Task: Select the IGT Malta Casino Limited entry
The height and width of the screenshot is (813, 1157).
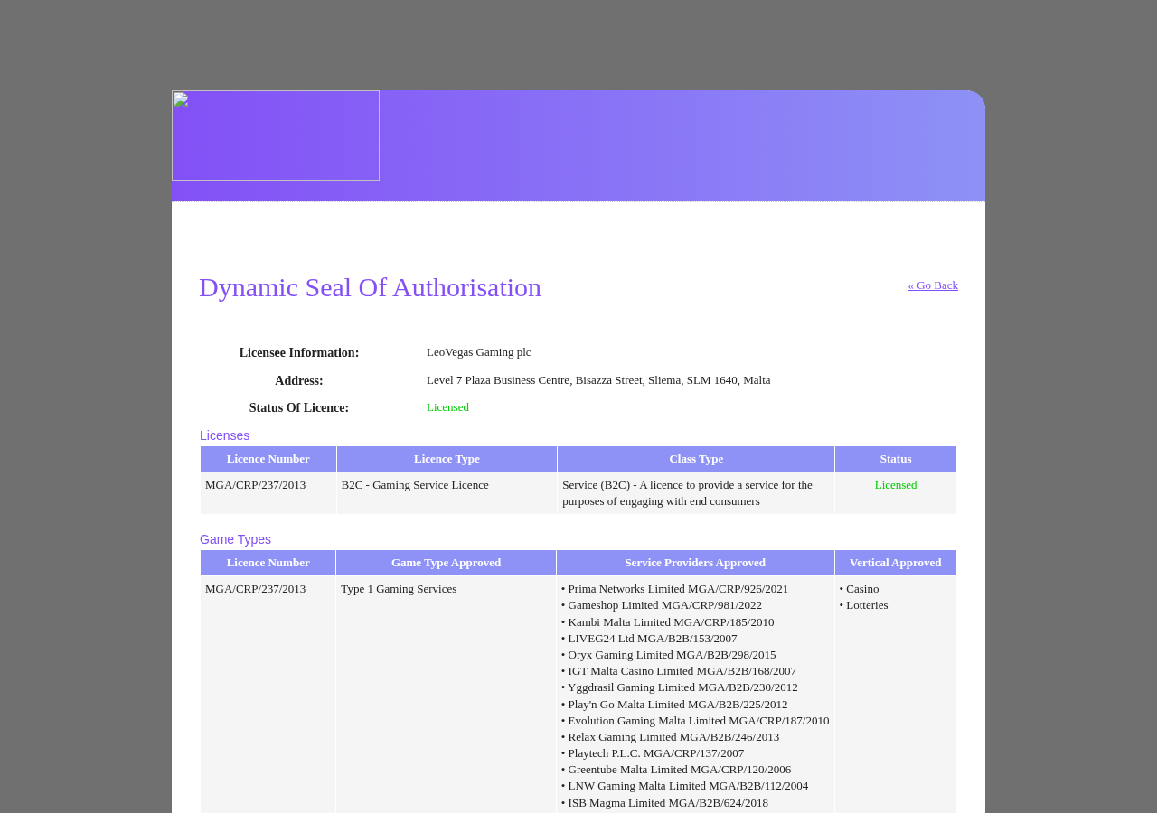Action: point(679,671)
